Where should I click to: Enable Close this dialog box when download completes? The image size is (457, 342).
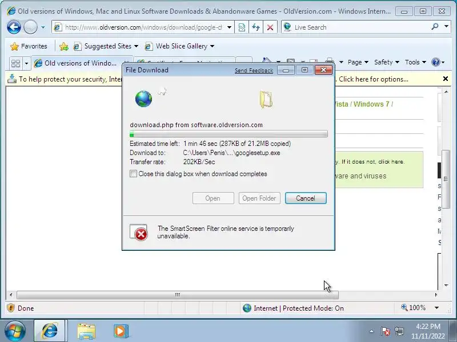coord(133,174)
